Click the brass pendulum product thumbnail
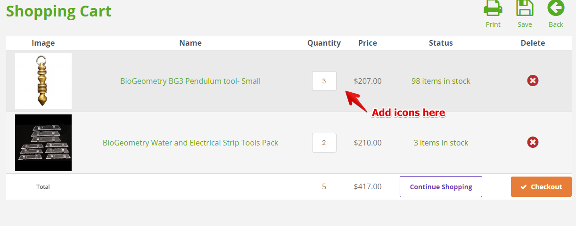Image resolution: width=576 pixels, height=226 pixels. tap(43, 81)
